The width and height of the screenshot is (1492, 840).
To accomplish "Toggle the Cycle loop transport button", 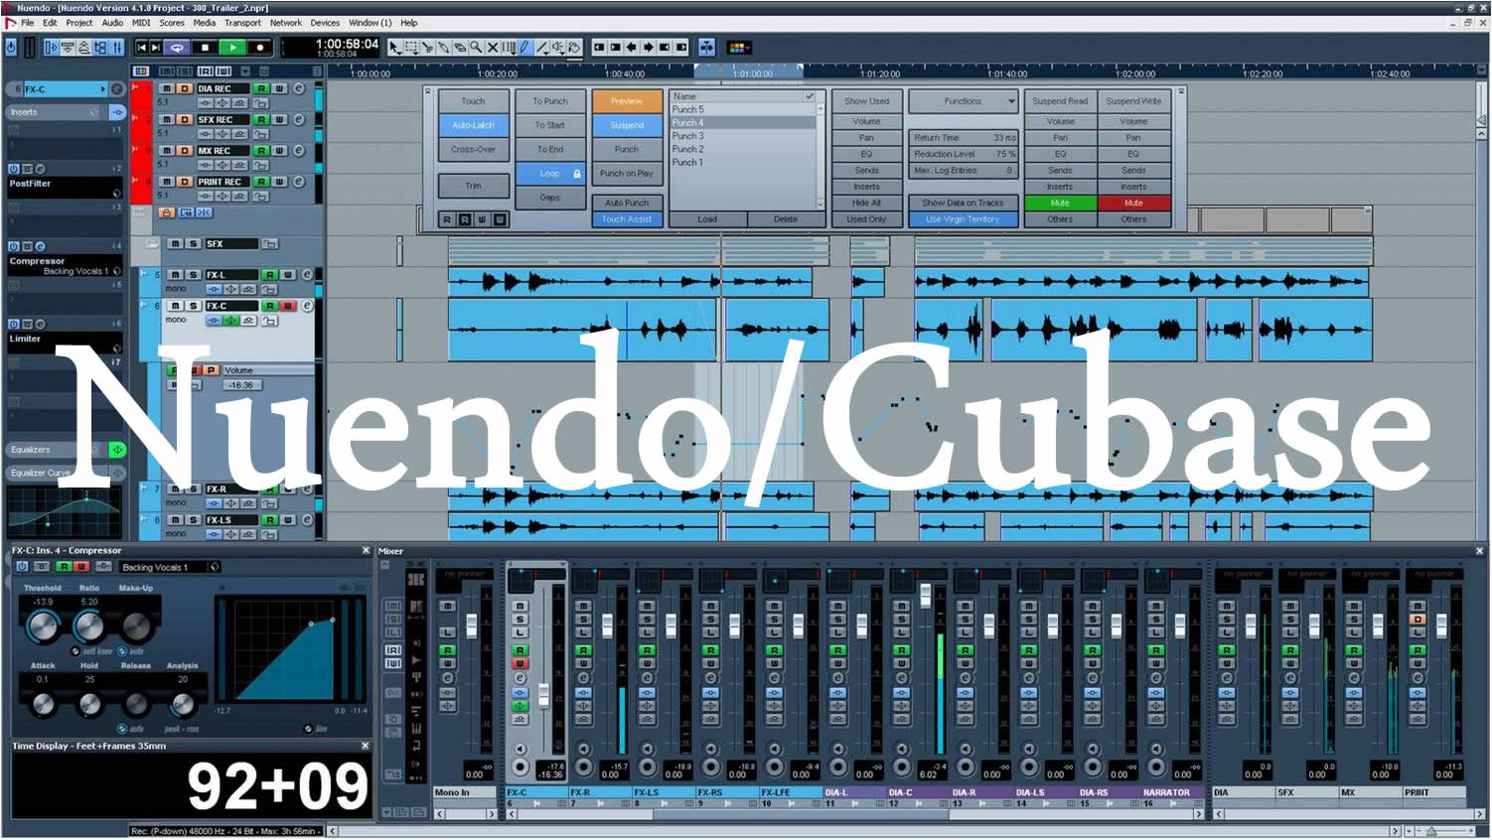I will tap(177, 47).
